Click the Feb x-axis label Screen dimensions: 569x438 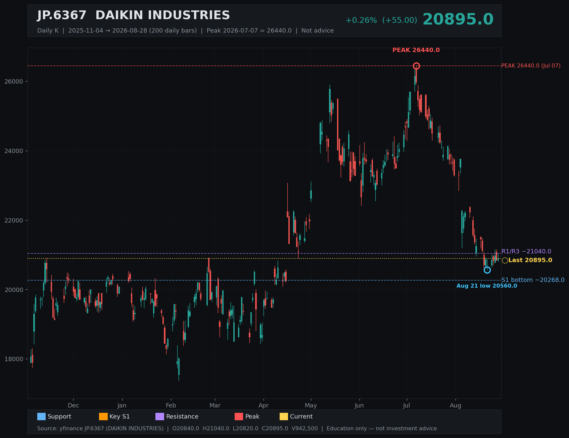tap(171, 405)
